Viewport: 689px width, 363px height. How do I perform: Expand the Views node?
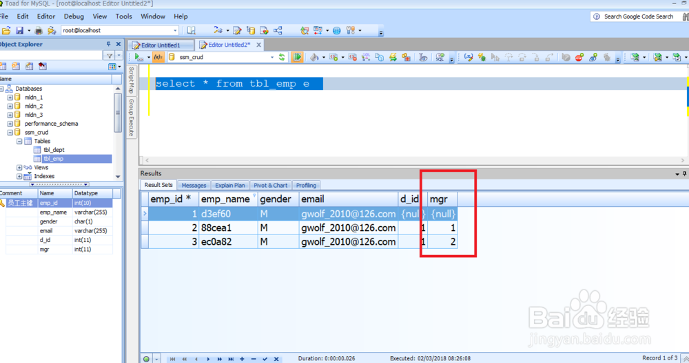coord(19,168)
